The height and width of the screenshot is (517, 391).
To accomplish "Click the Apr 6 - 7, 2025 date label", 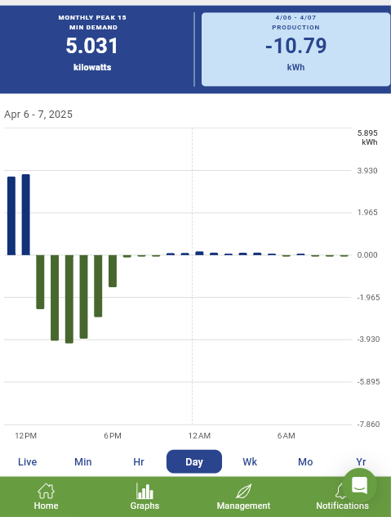I will coord(38,115).
